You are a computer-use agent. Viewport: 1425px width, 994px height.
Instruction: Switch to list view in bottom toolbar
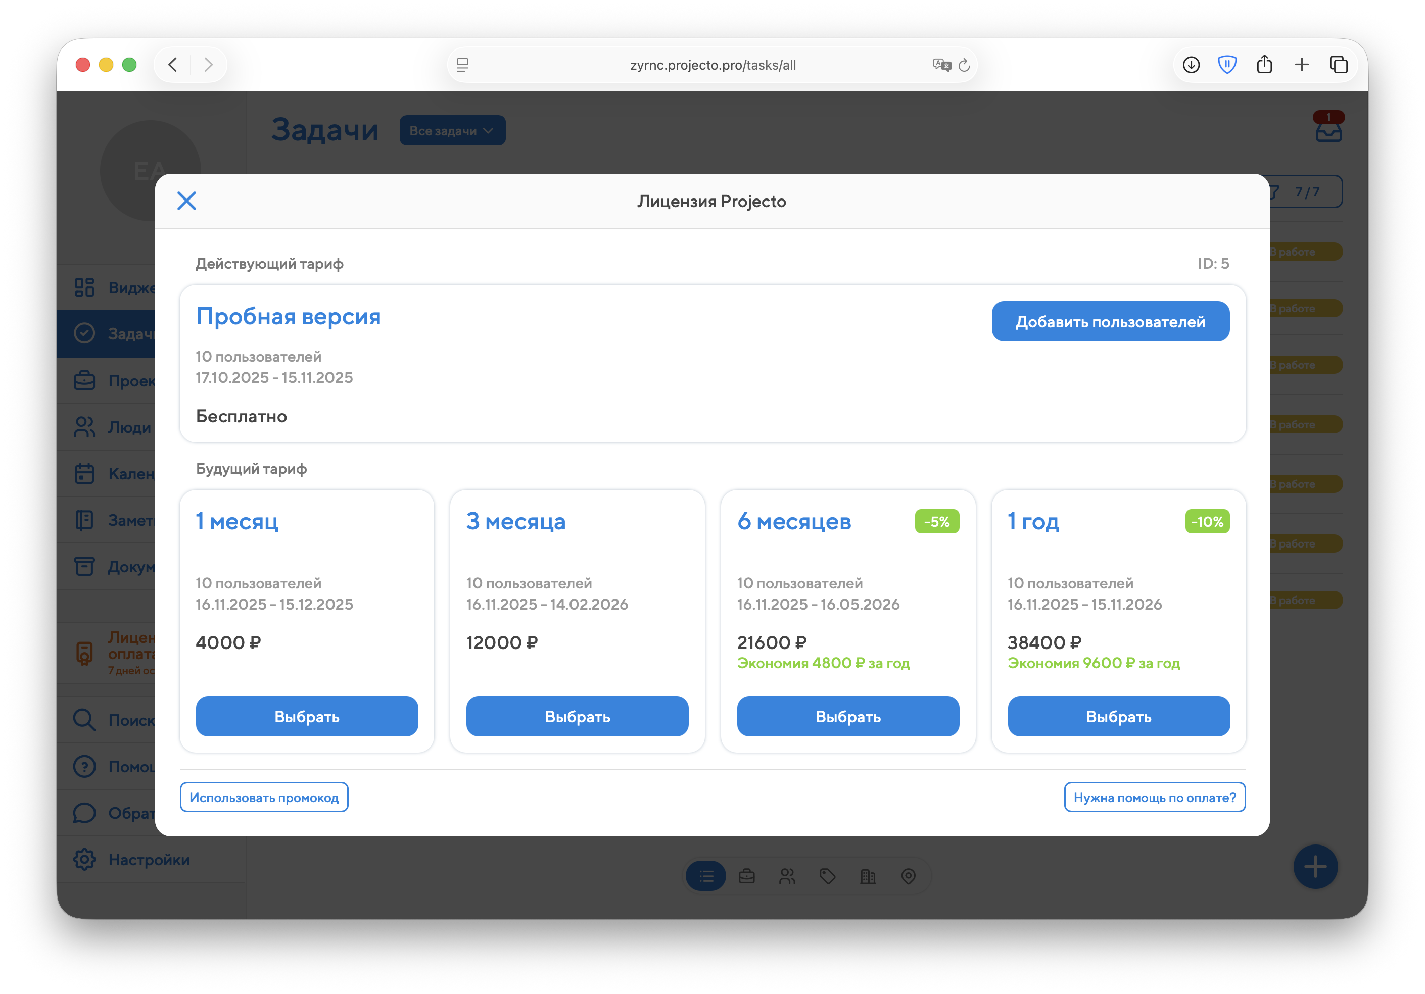706,876
